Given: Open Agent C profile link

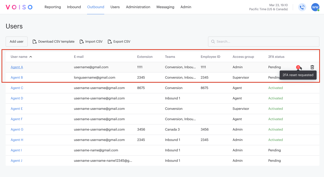Looking at the screenshot, I should tap(17, 88).
